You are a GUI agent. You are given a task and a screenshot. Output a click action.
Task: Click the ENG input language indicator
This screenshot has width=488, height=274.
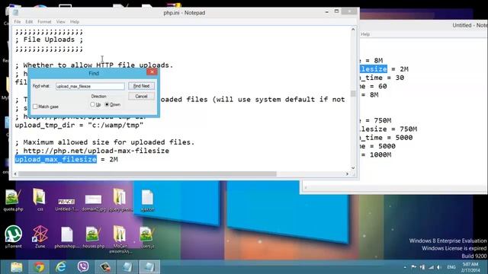(451, 267)
